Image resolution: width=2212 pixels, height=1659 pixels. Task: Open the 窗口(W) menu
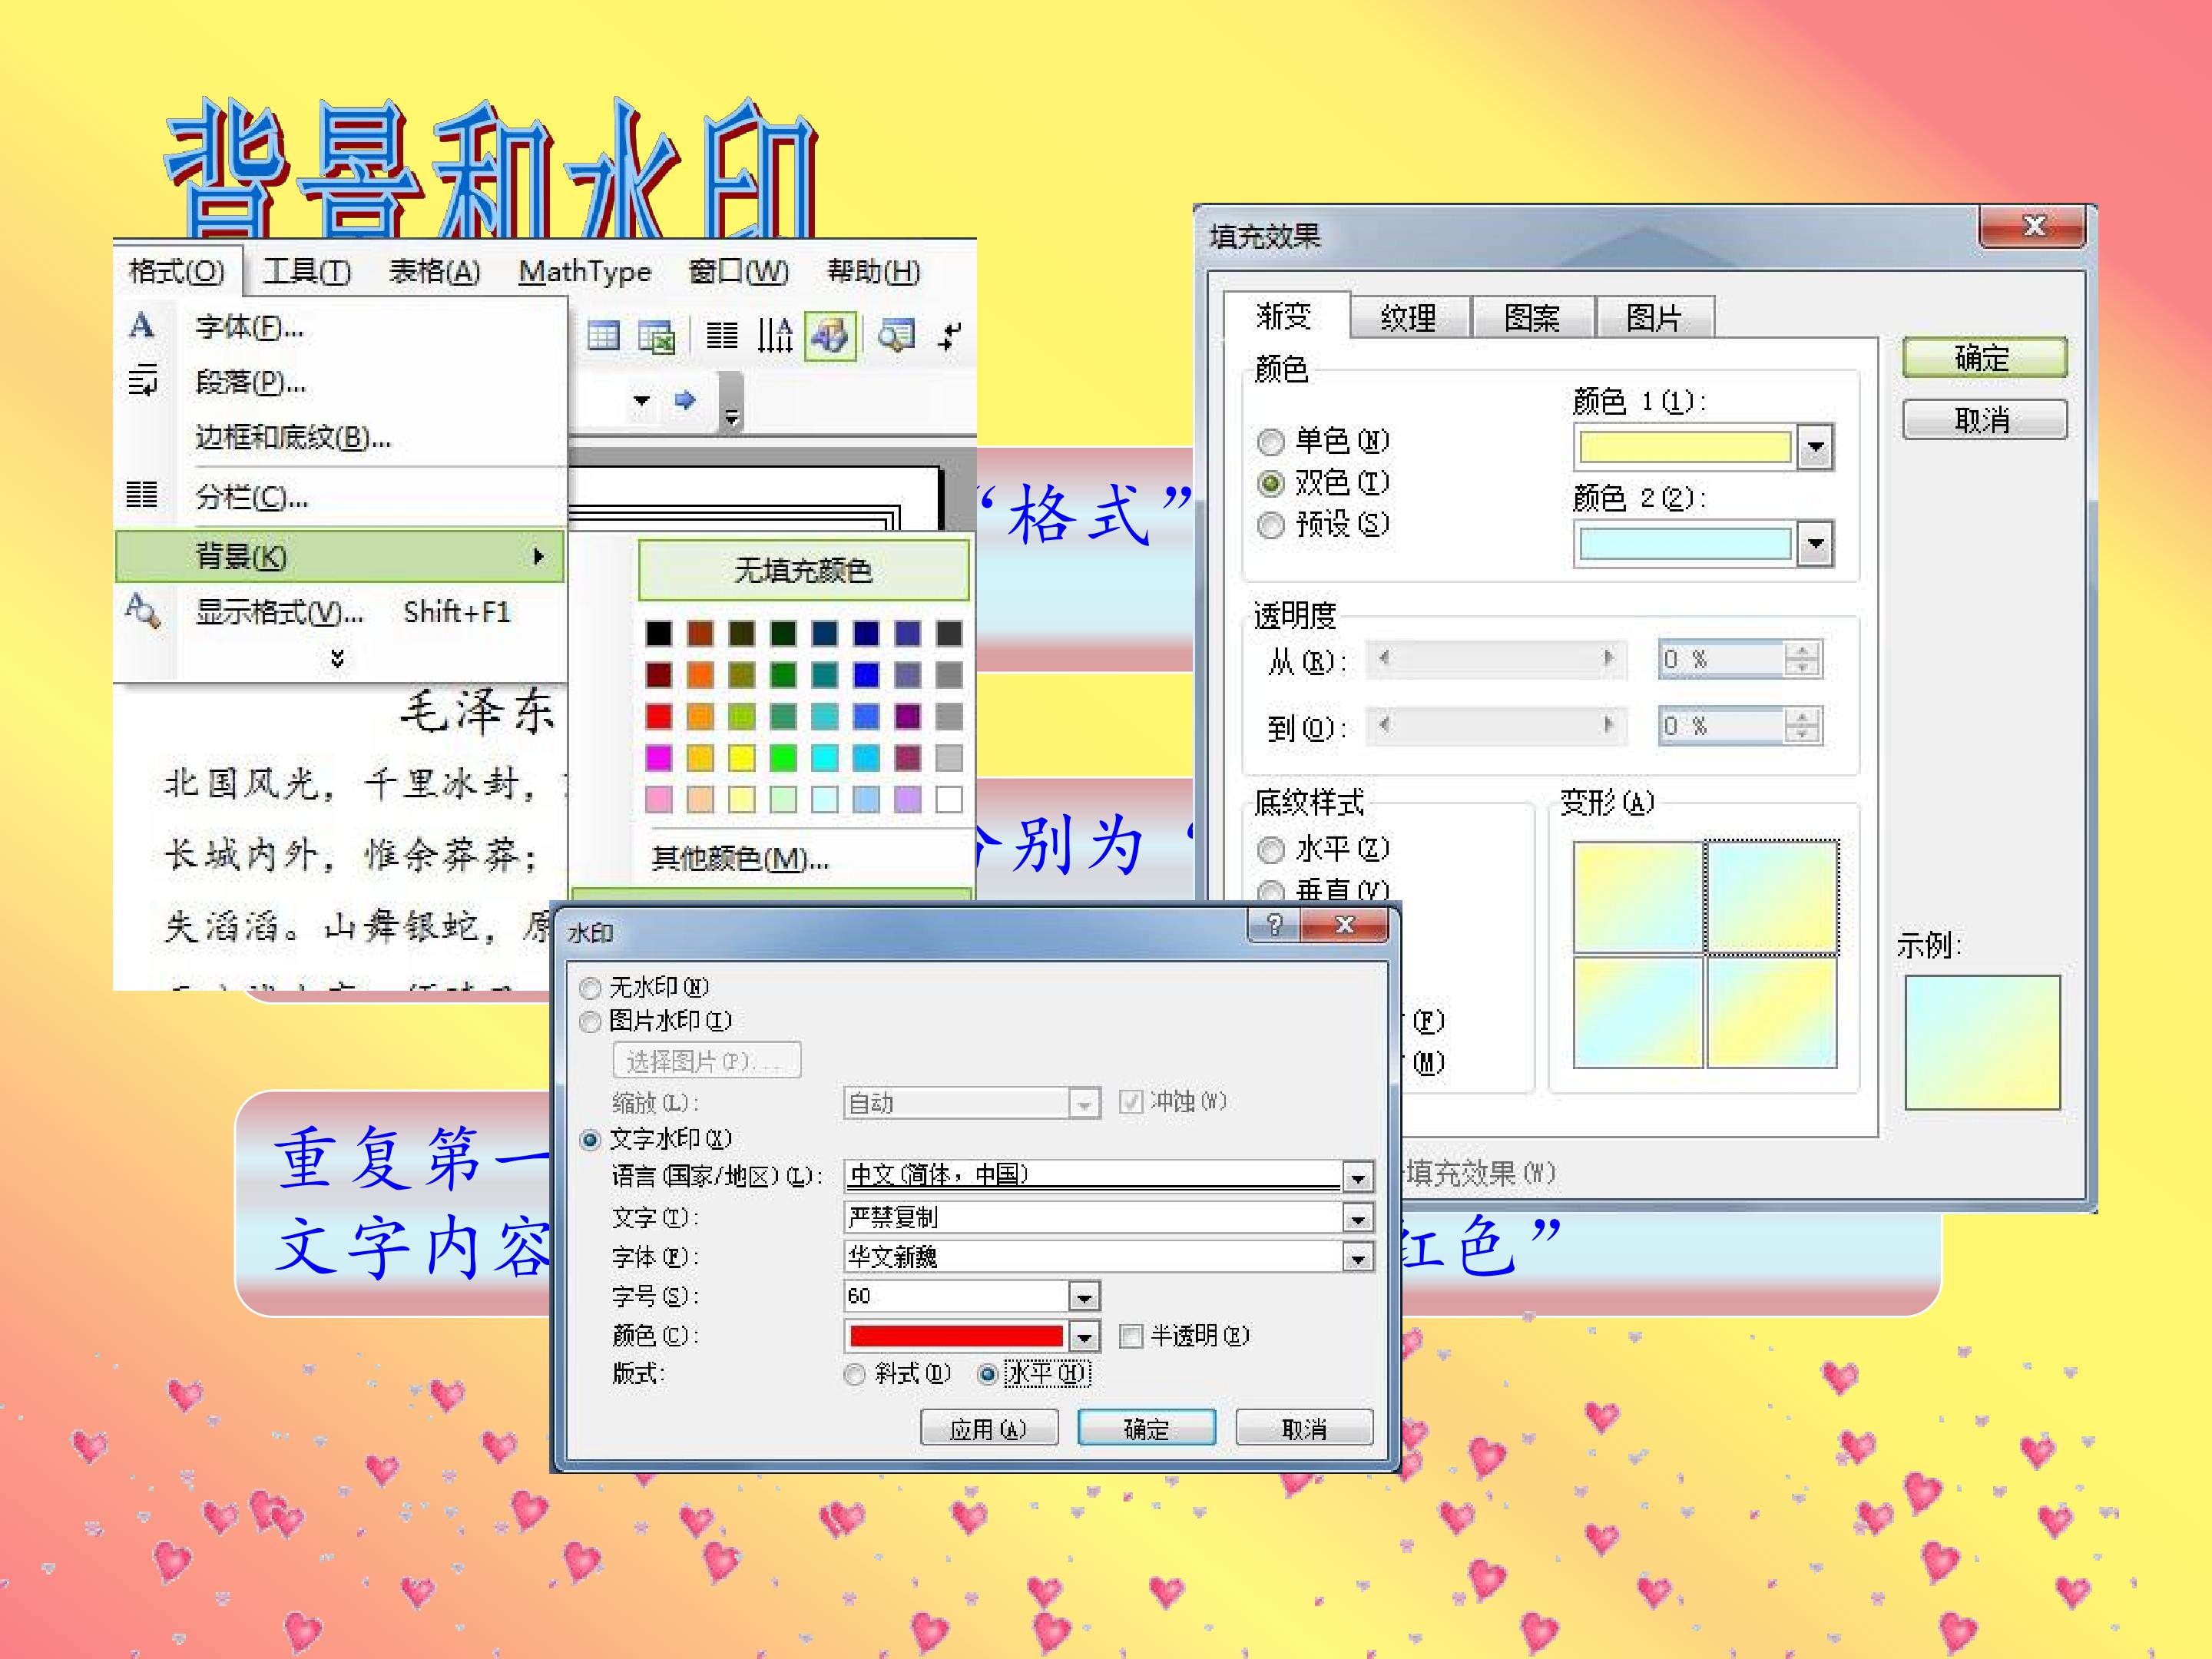[739, 272]
